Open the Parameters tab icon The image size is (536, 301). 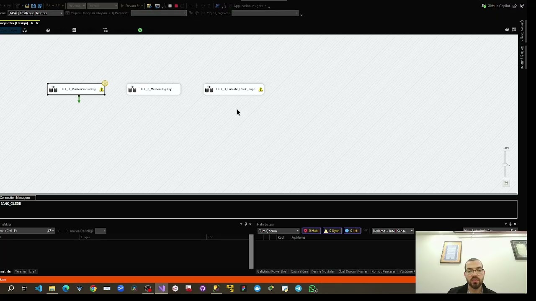point(48,30)
